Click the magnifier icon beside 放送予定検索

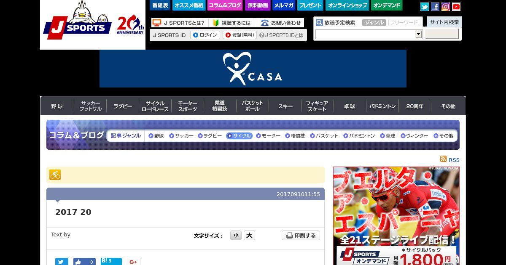[x=320, y=23]
